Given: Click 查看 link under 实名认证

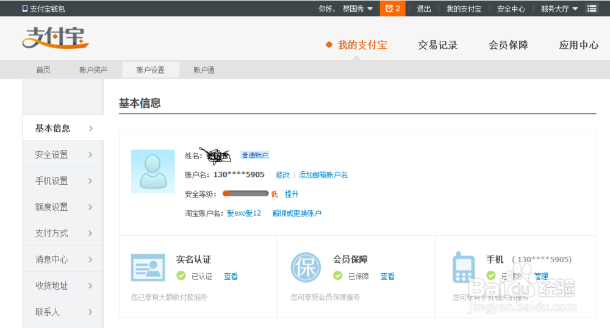Looking at the screenshot, I should point(231,276).
